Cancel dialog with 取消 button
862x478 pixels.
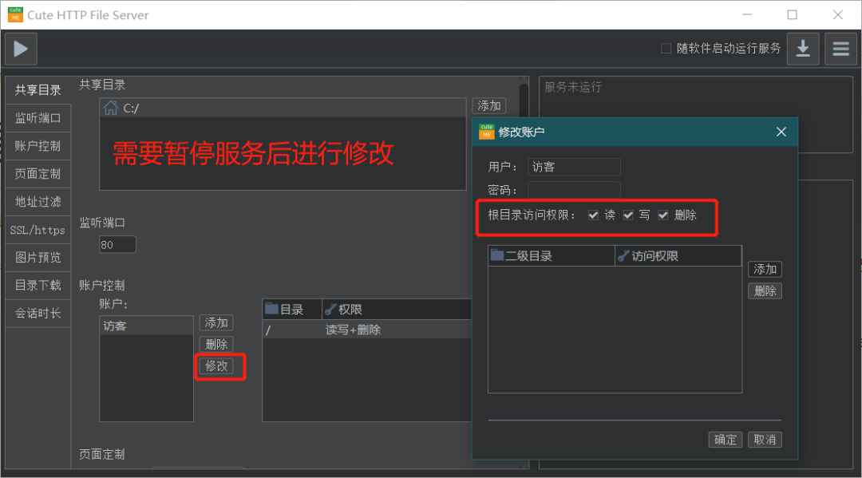pos(765,440)
